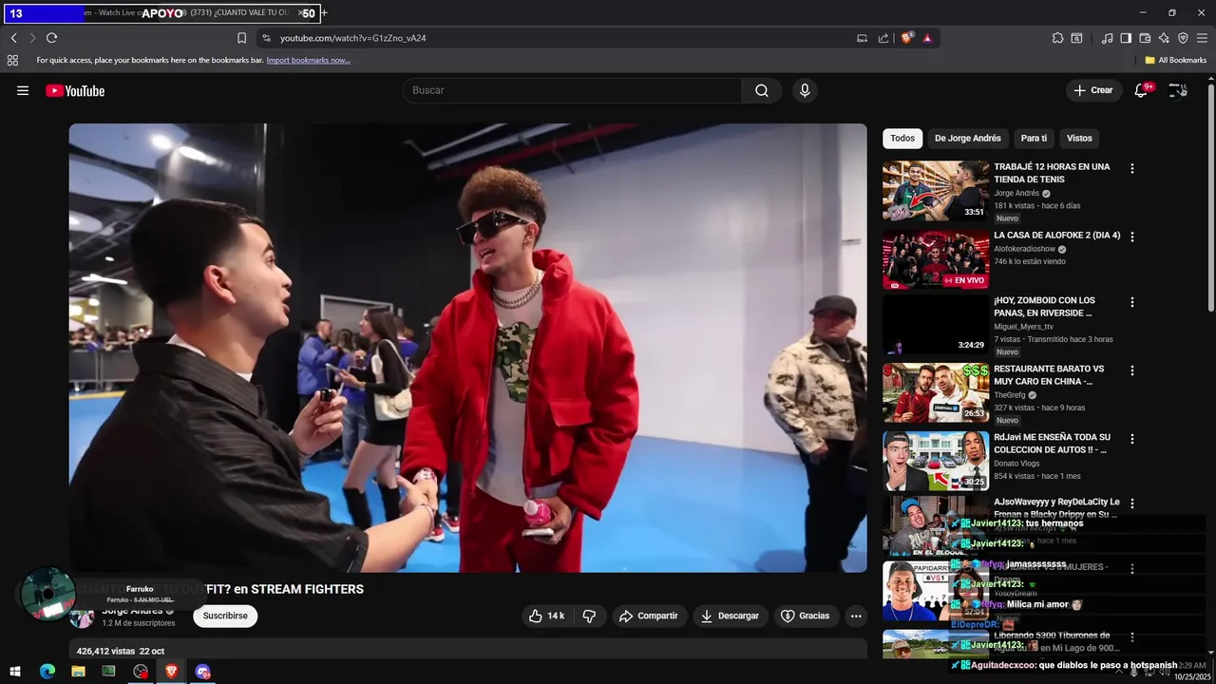Click share page icon in address bar

[883, 38]
